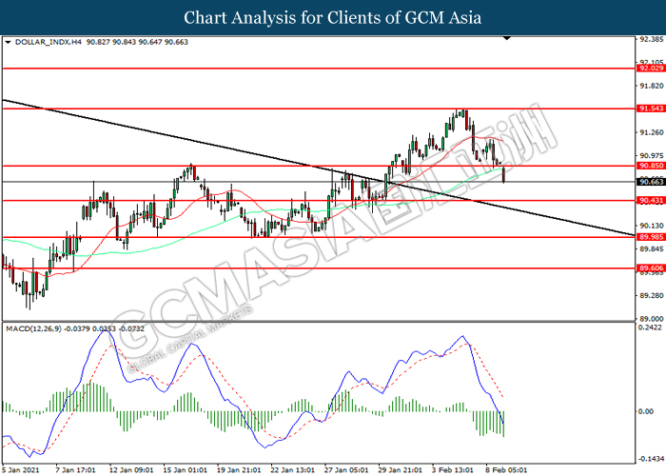Image resolution: width=666 pixels, height=476 pixels.
Task: Click the 89.000 price axis value
Action: (652, 318)
